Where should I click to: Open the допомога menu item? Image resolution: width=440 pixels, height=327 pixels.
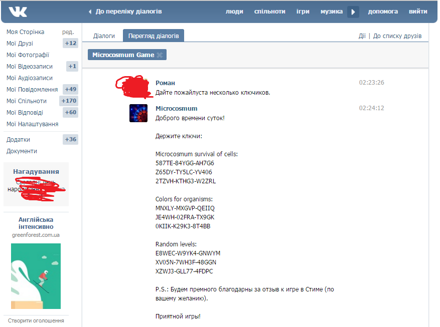383,12
